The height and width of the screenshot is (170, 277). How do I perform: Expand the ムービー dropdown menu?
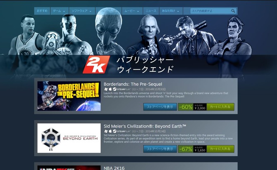tap(132, 11)
